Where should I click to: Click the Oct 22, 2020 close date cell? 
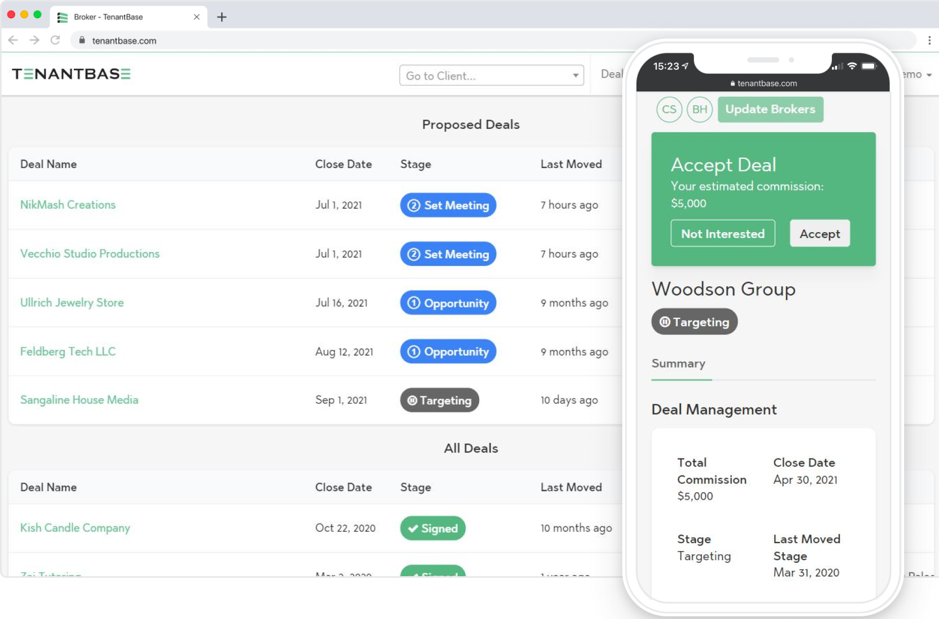(x=345, y=528)
